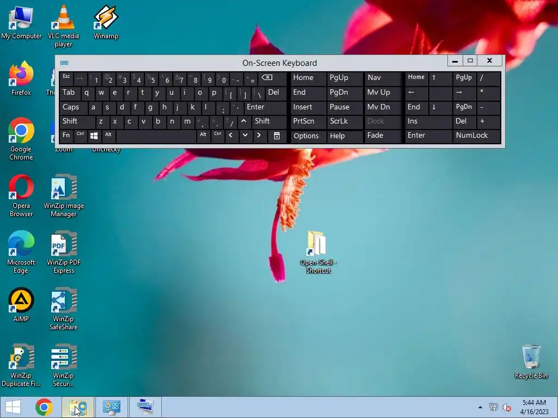Select the VLC media player icon
The width and height of the screenshot is (558, 418).
[63, 27]
